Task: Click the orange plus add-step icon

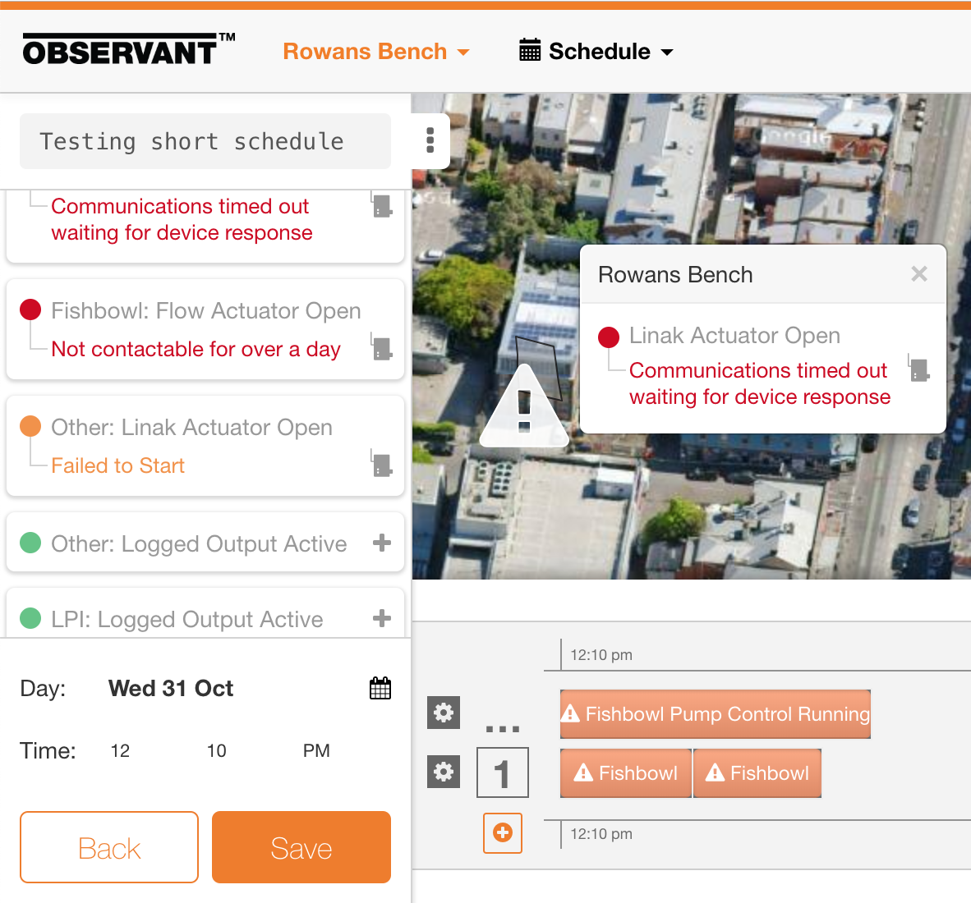Action: pyautogui.click(x=503, y=833)
